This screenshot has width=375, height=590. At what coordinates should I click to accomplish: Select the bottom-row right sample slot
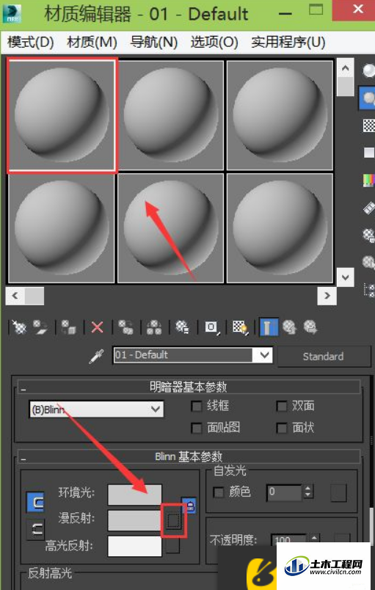[x=280, y=227]
